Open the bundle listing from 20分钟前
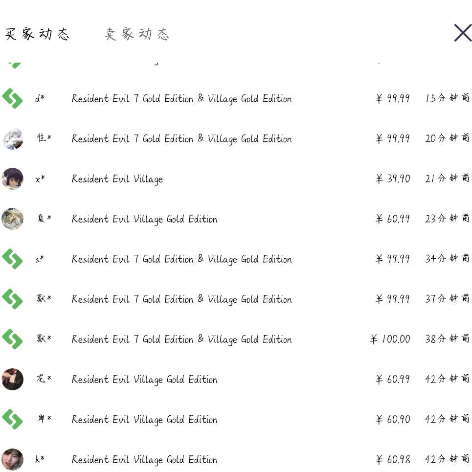472x472 pixels. (181, 139)
